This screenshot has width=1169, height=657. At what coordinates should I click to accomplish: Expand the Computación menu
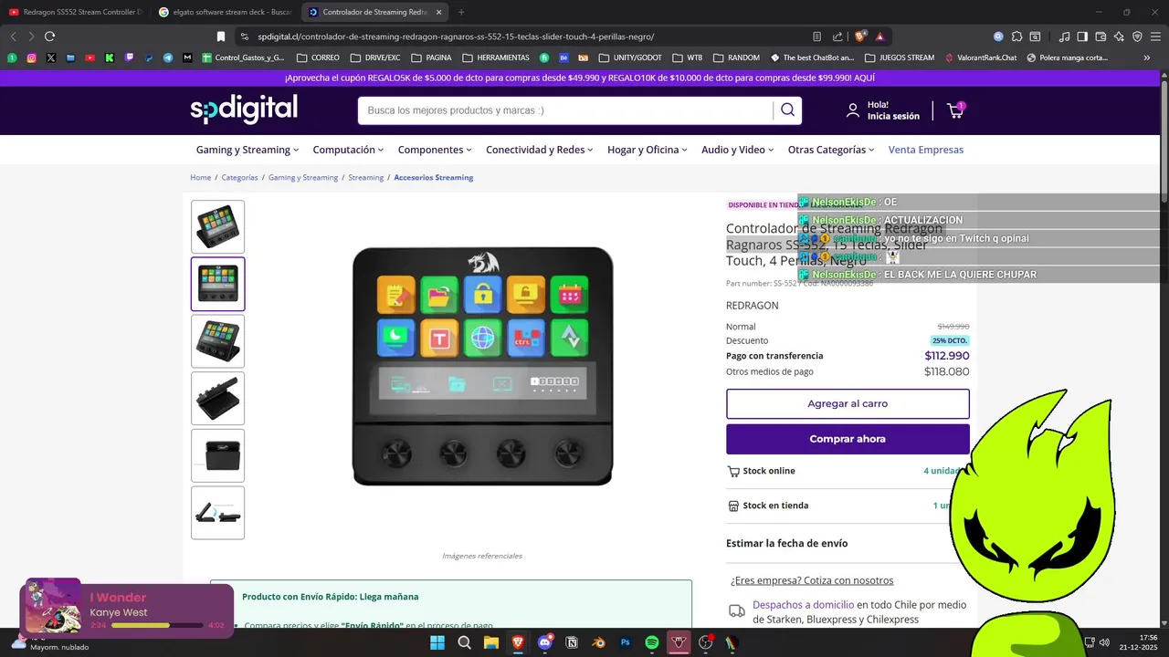pyautogui.click(x=348, y=150)
